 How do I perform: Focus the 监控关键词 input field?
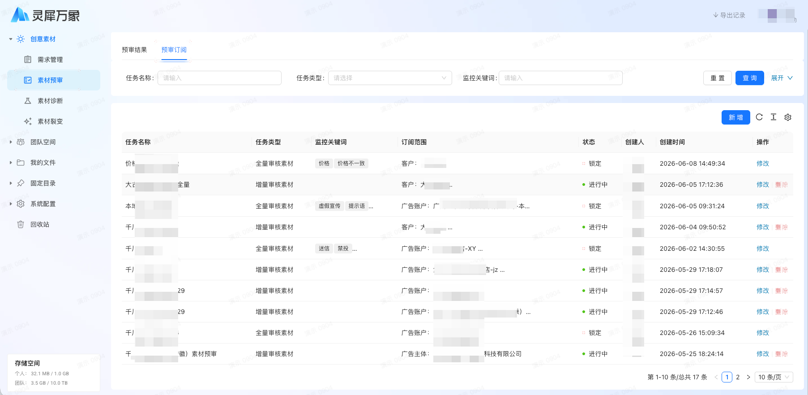coord(560,78)
